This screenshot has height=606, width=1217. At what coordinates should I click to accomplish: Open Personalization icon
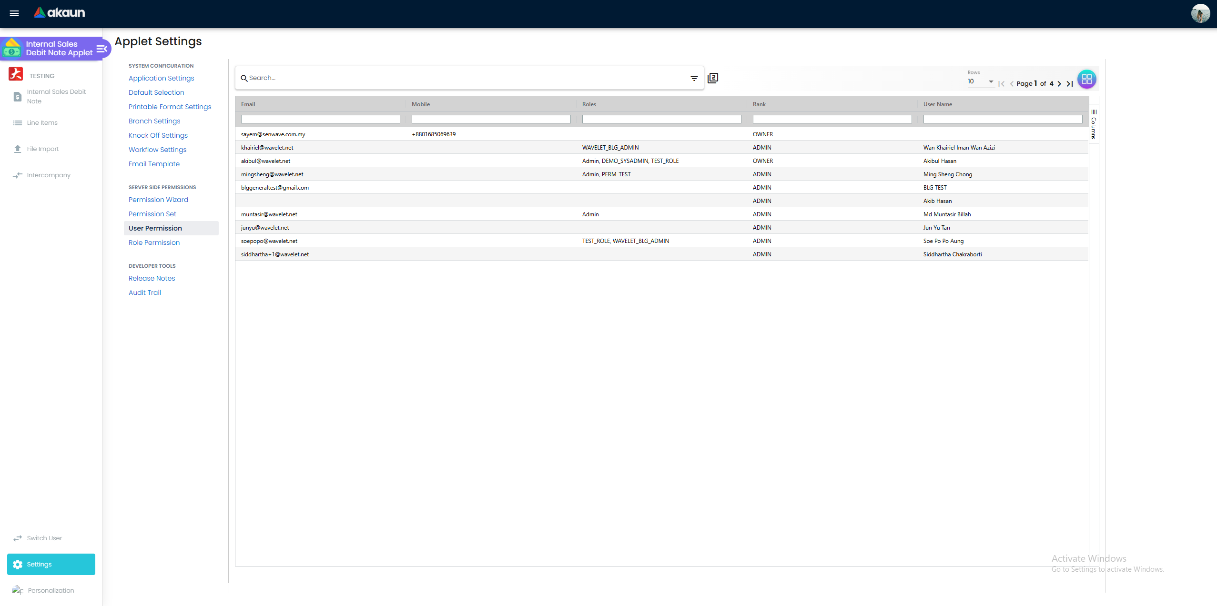point(18,591)
